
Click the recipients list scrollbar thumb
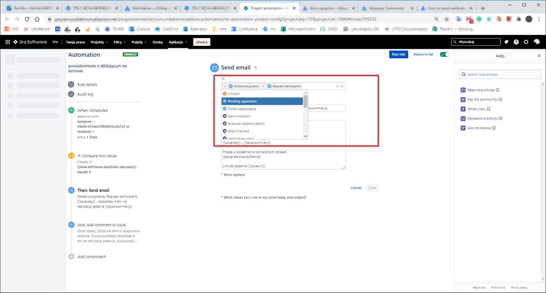306,102
